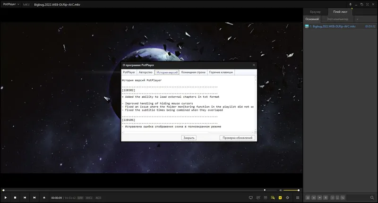Click the Проверка обновлений button
This screenshot has height=203, width=378.
tap(238, 138)
